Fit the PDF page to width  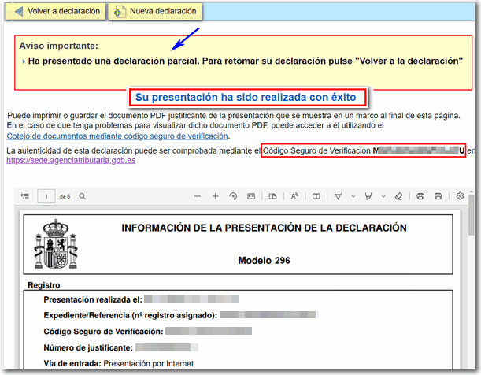point(251,196)
